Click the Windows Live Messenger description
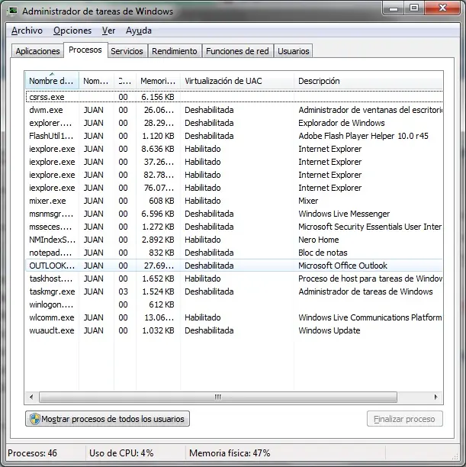The height and width of the screenshot is (467, 466). pyautogui.click(x=344, y=214)
